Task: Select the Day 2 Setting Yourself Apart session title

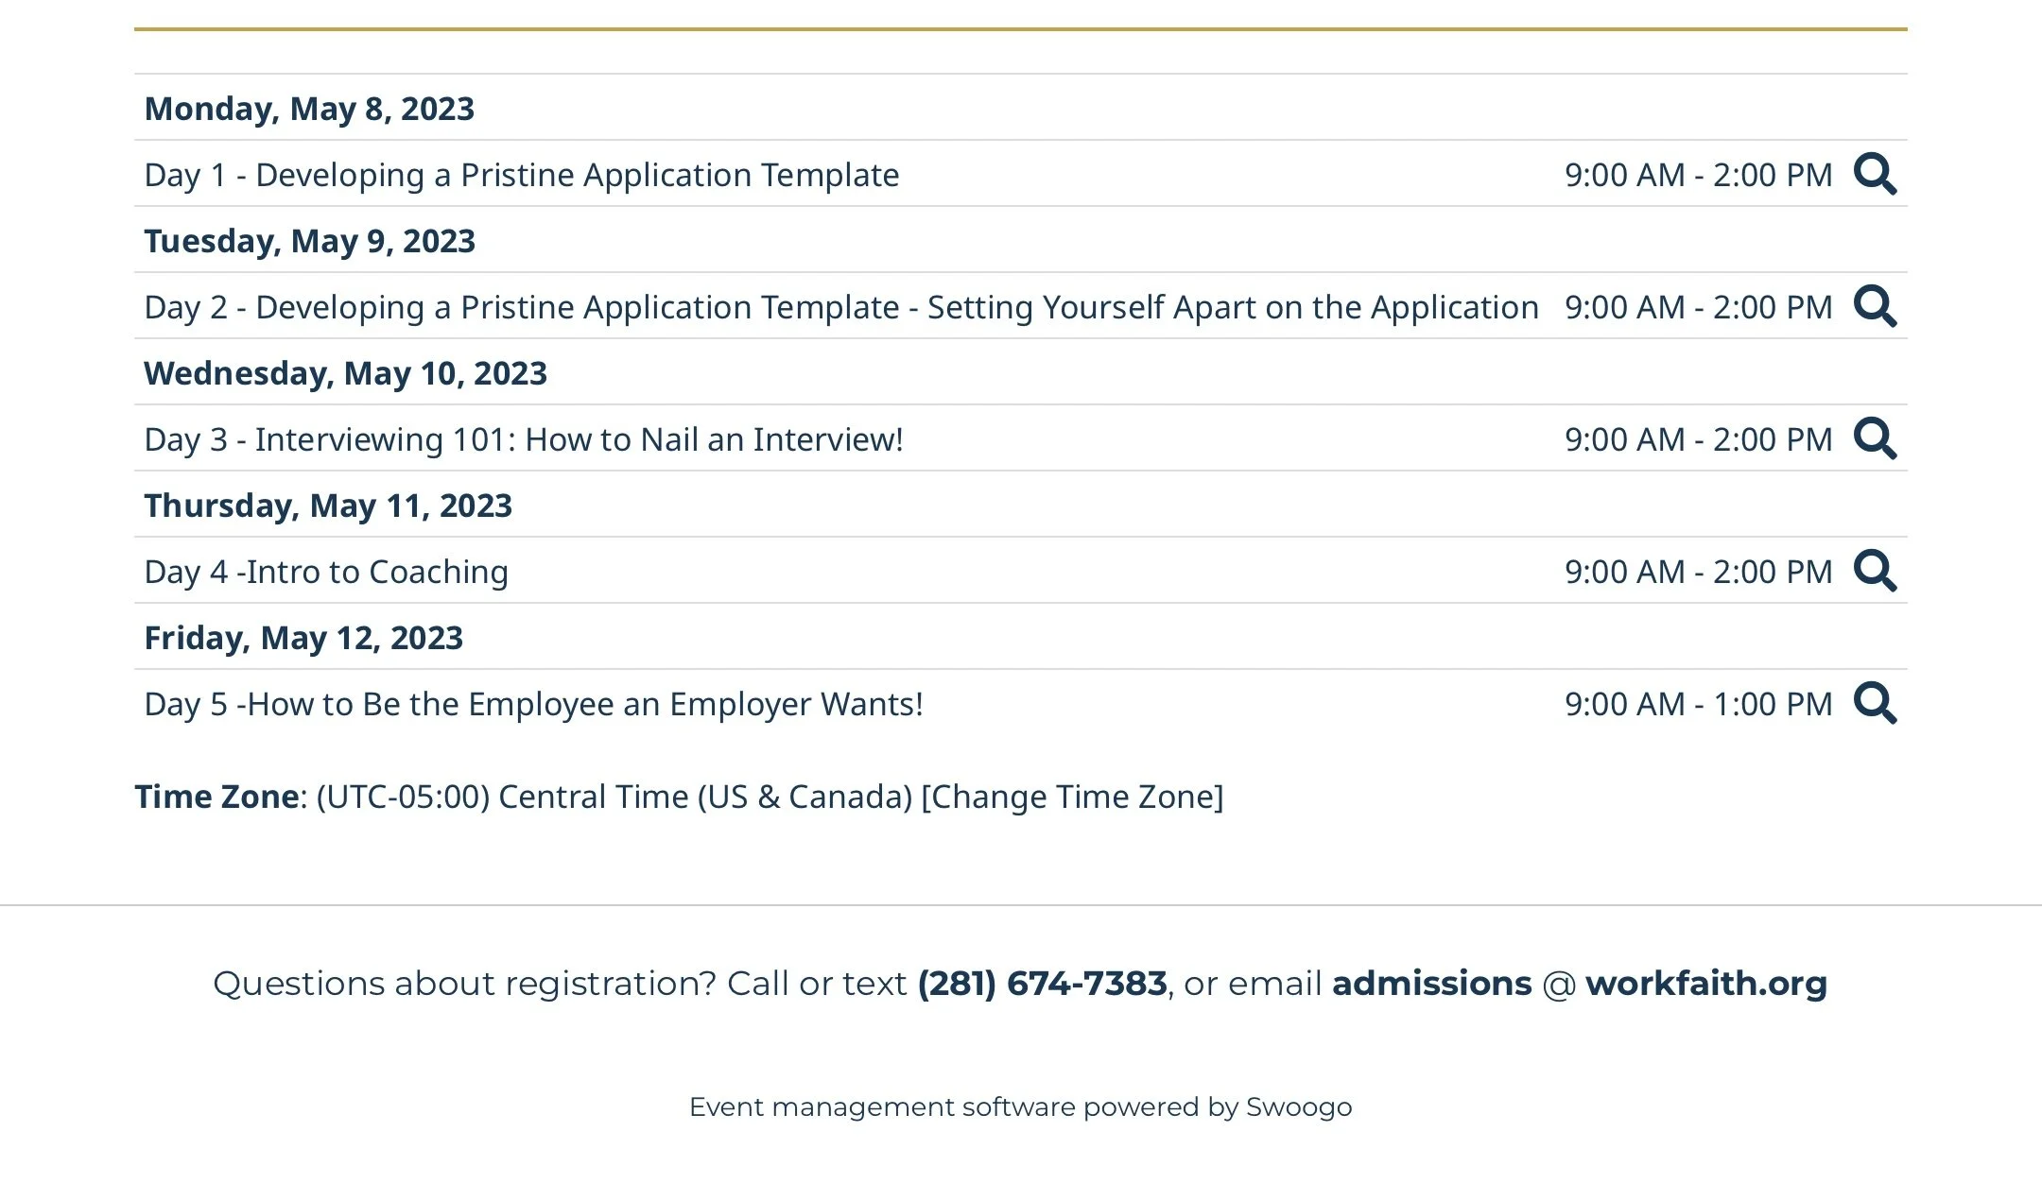Action: point(840,307)
